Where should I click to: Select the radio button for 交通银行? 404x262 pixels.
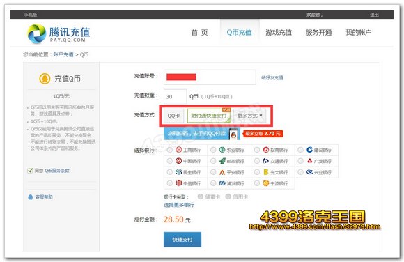click(257, 161)
